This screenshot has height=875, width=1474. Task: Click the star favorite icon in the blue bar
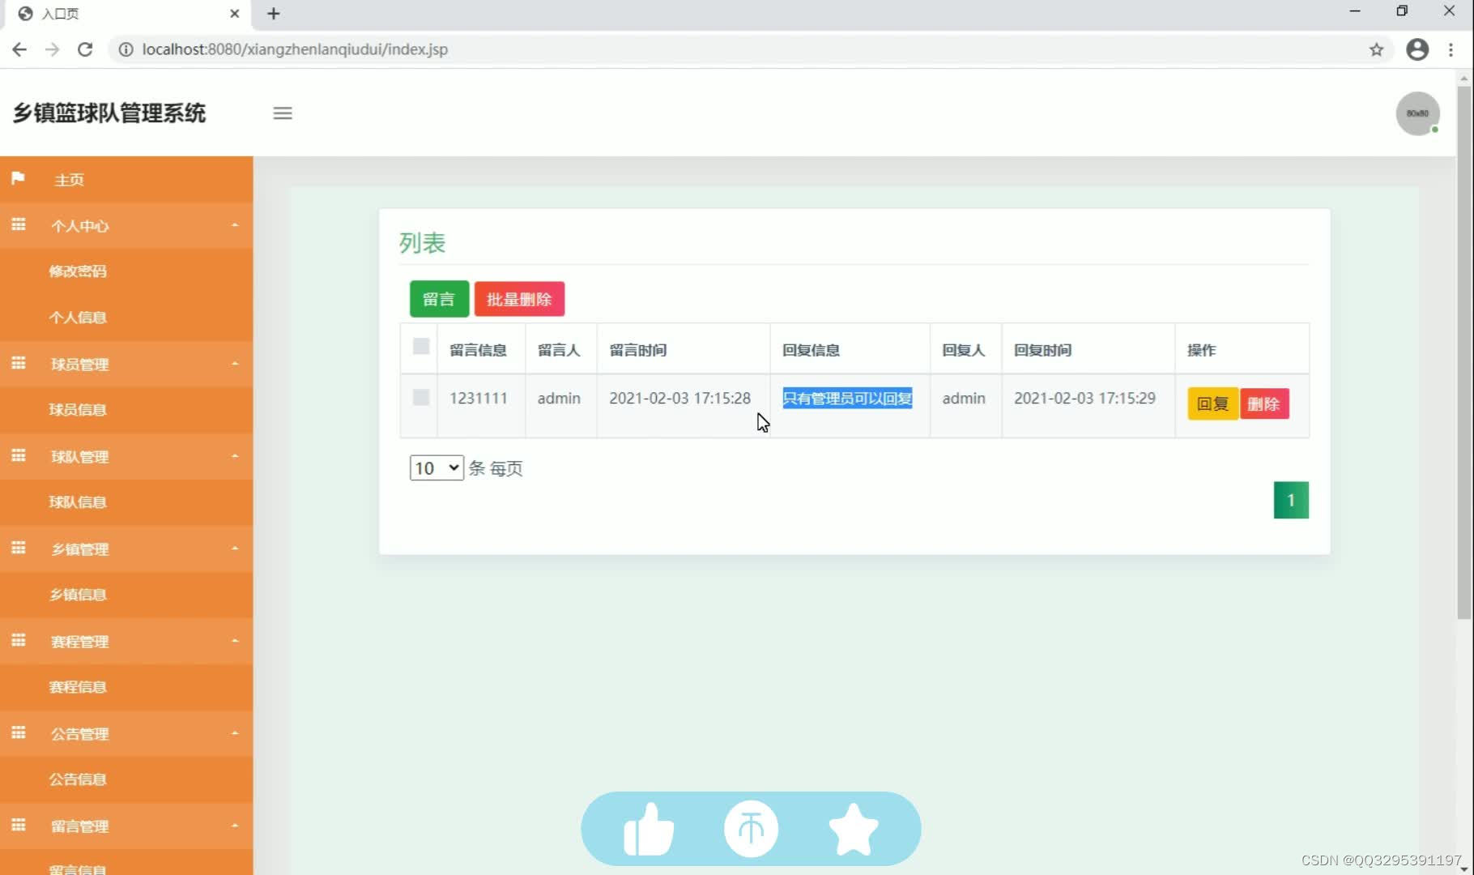tap(854, 829)
